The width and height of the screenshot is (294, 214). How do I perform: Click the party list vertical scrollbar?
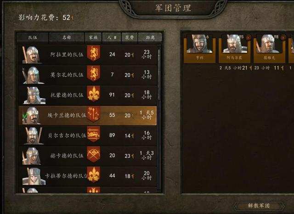[159, 118]
